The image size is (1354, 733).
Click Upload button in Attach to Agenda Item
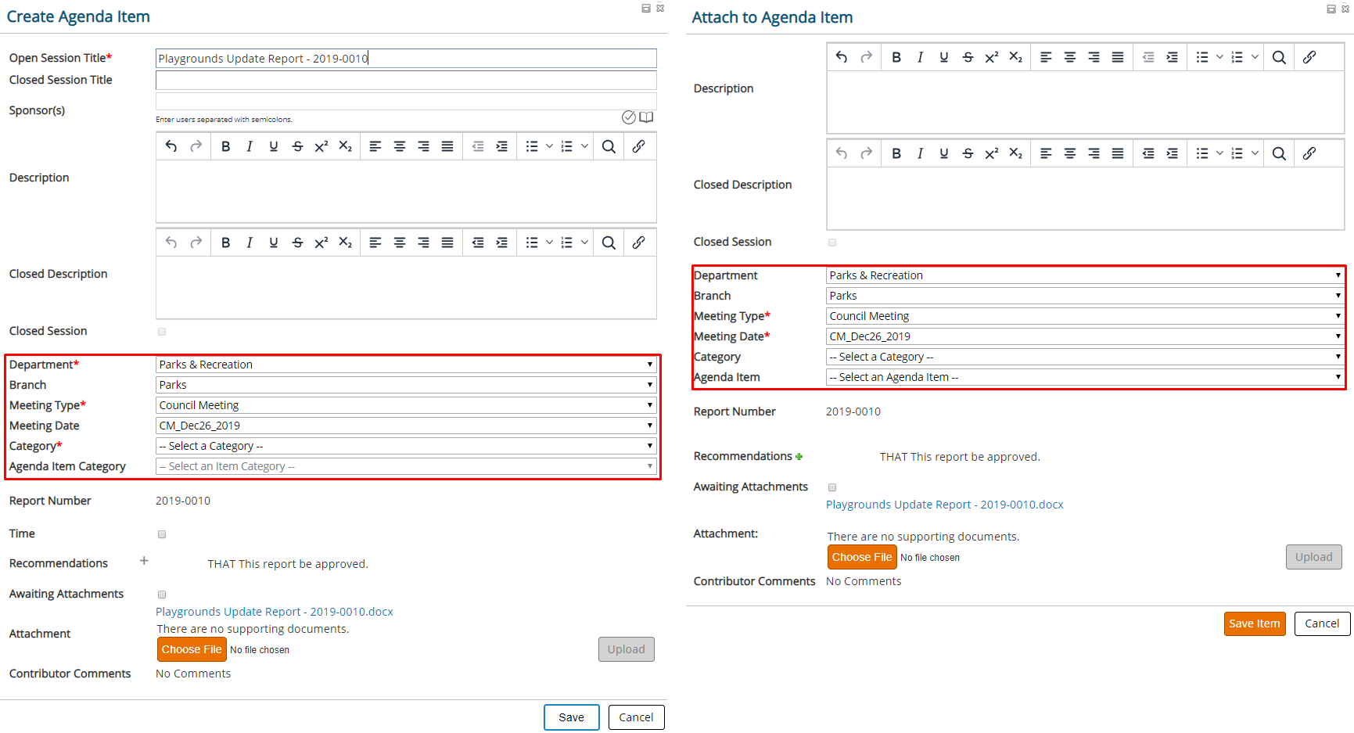click(x=1314, y=557)
